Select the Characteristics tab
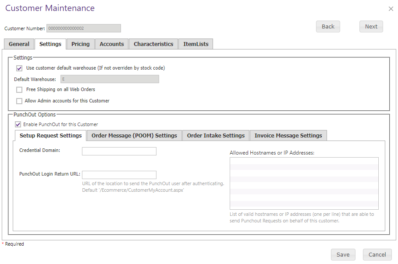The width and height of the screenshot is (398, 264). [x=153, y=44]
